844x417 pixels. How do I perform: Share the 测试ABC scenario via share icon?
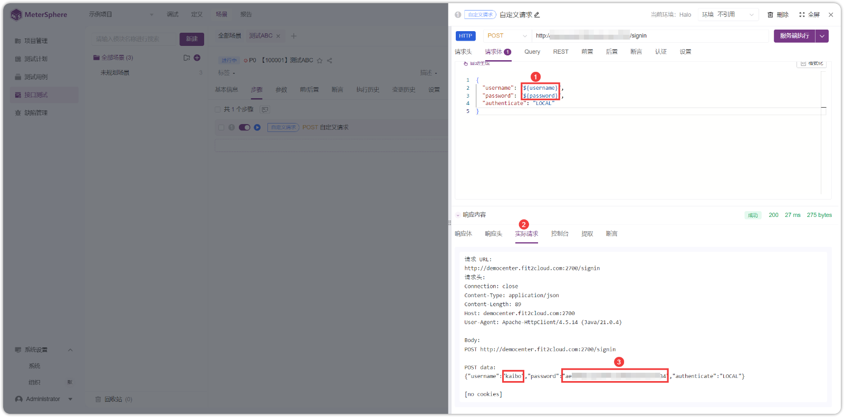[330, 61]
